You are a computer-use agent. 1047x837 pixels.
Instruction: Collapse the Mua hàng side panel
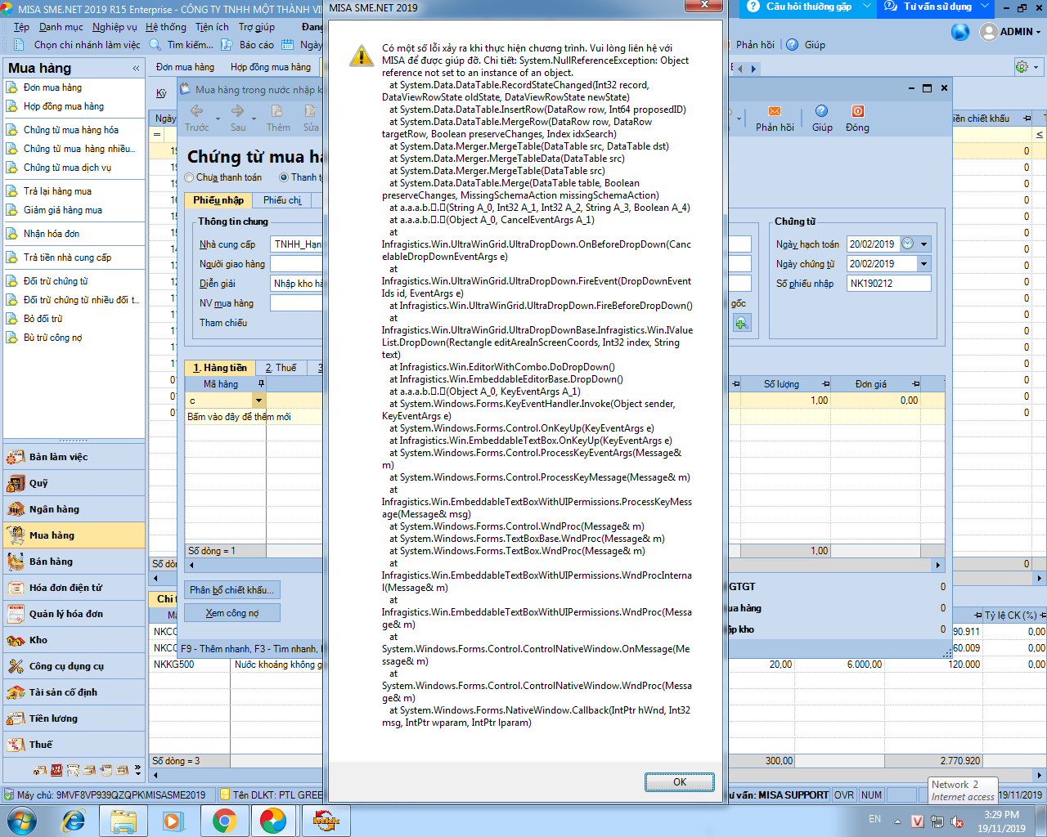coord(135,69)
